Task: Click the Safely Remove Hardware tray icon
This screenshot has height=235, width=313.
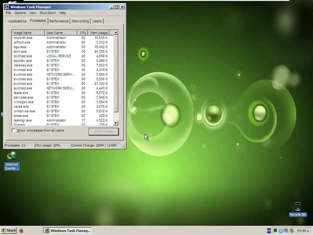Action: [292, 231]
